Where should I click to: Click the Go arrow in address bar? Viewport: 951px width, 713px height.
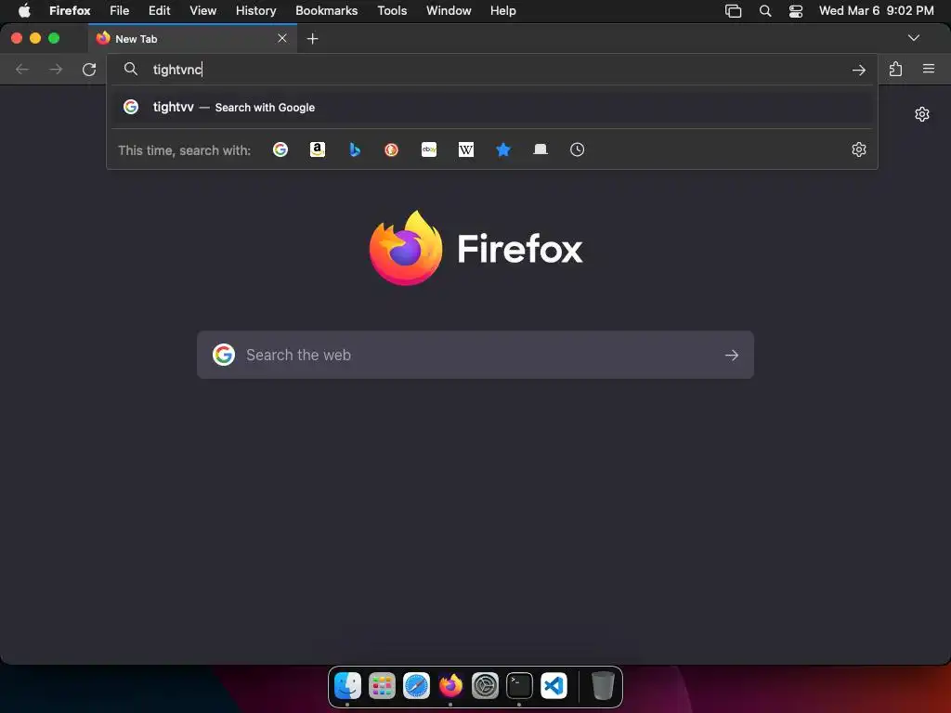click(x=858, y=70)
